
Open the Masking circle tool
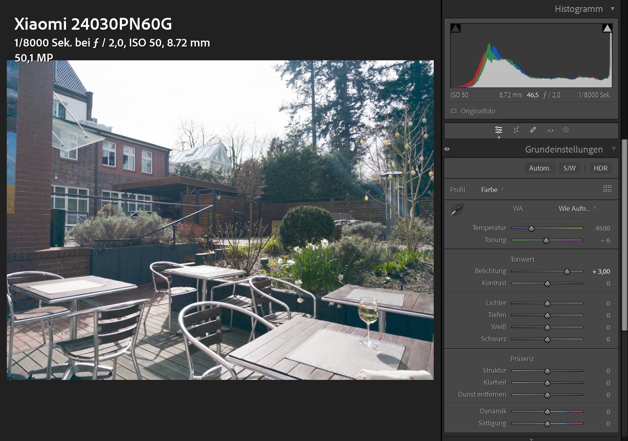tap(566, 130)
